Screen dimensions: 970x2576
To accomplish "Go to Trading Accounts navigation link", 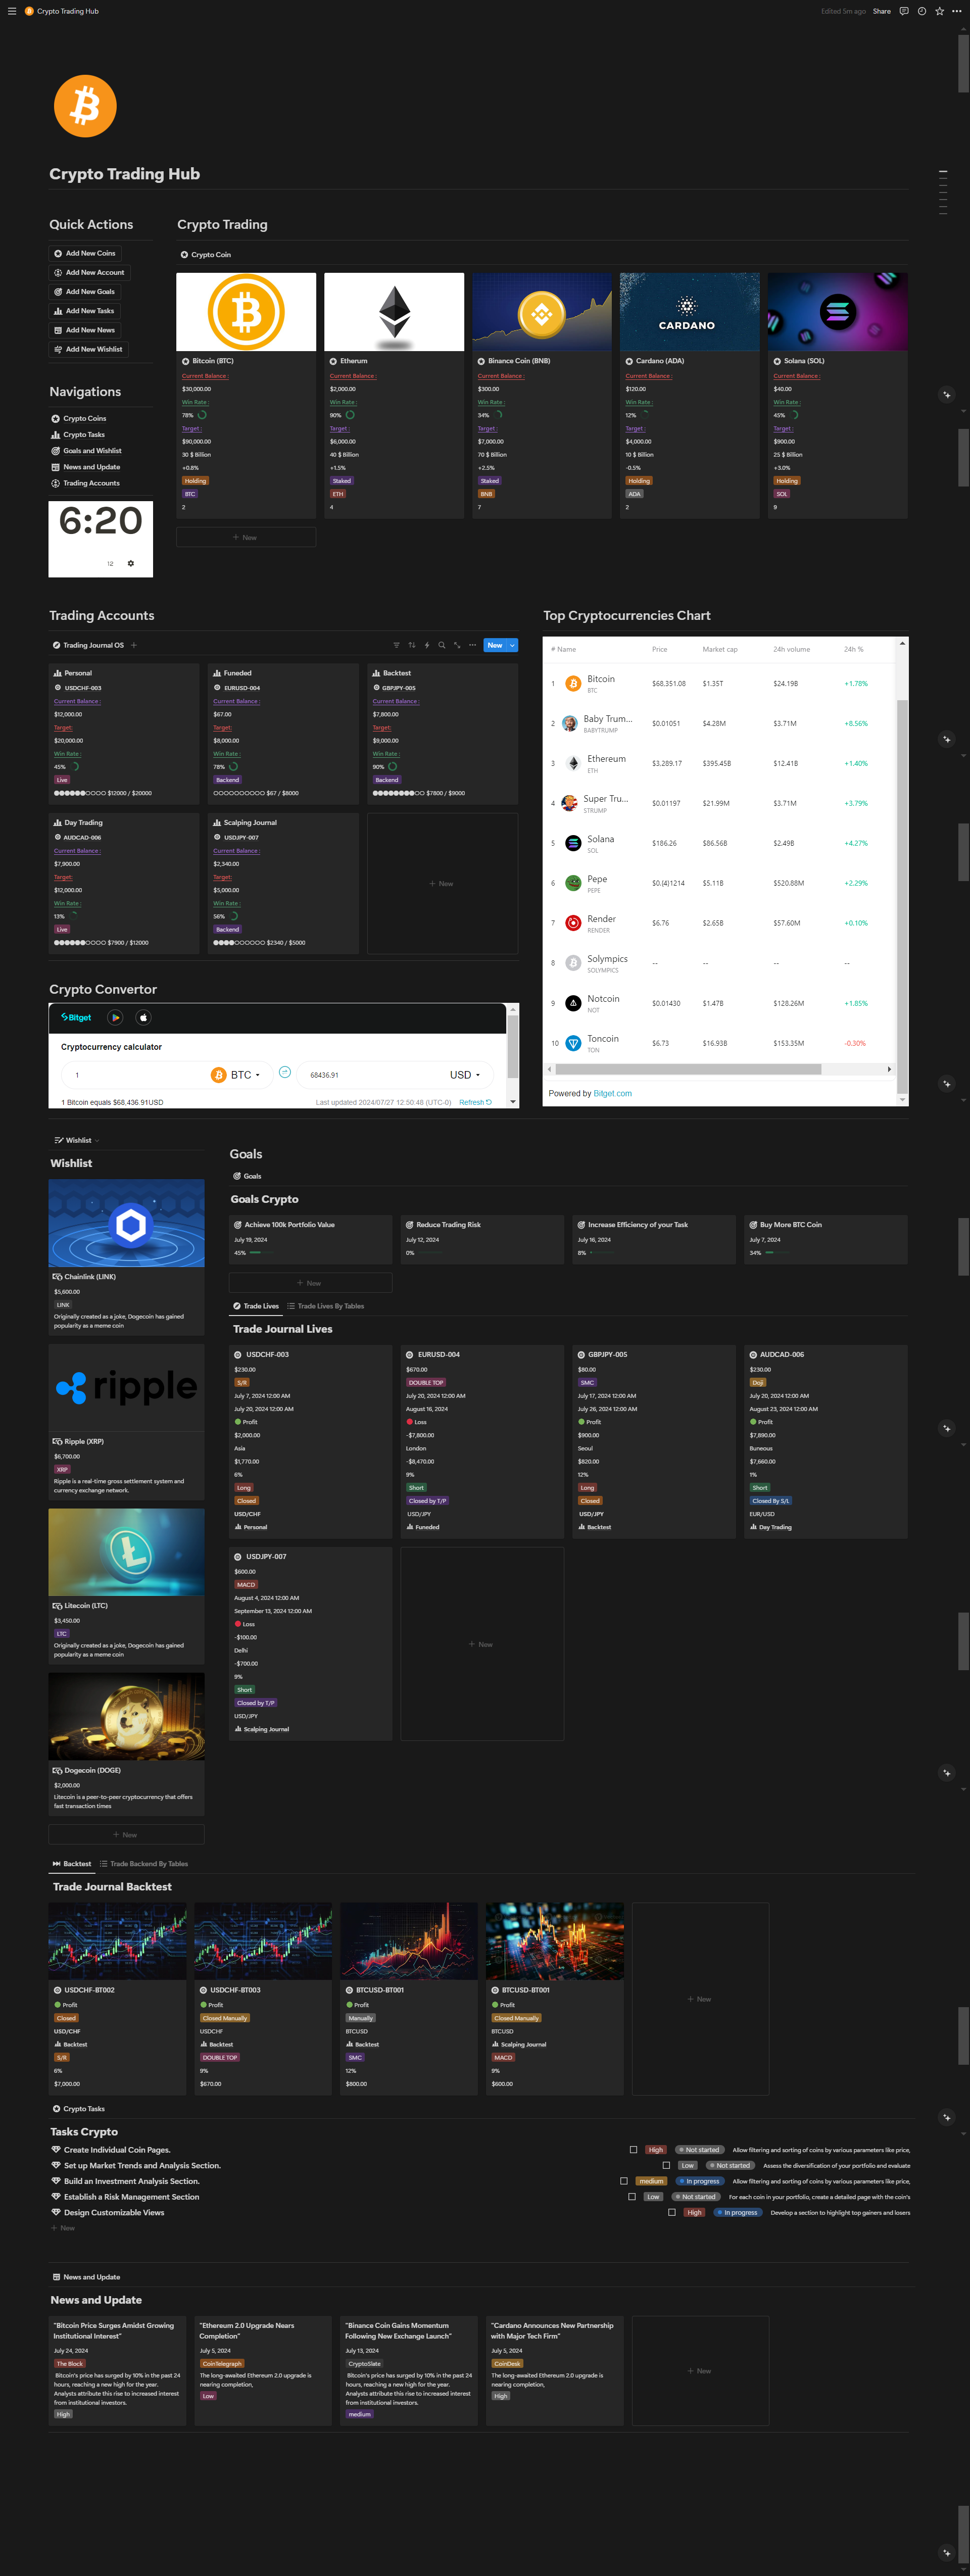I will point(85,483).
